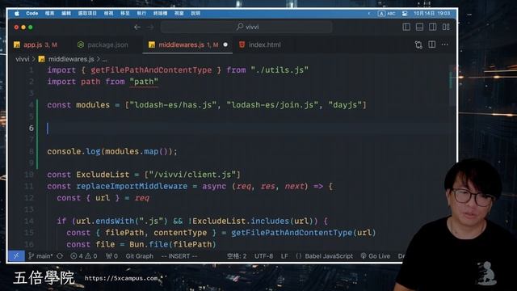Viewport: 517px width, 291px height.
Task: Open the 編輯 menu
Action: 66,13
